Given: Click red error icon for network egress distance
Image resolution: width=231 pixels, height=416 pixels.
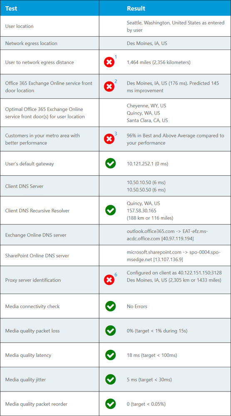Looking at the screenshot, I should coord(109,62).
